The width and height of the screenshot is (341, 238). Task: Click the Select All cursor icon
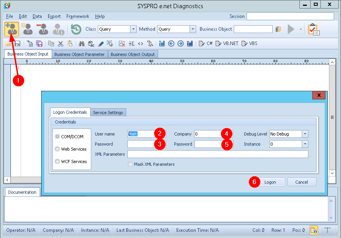(110, 43)
